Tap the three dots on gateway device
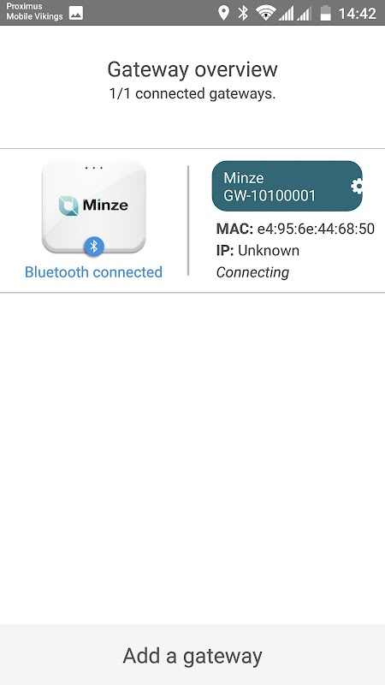Image resolution: width=385 pixels, height=685 pixels. 94,167
